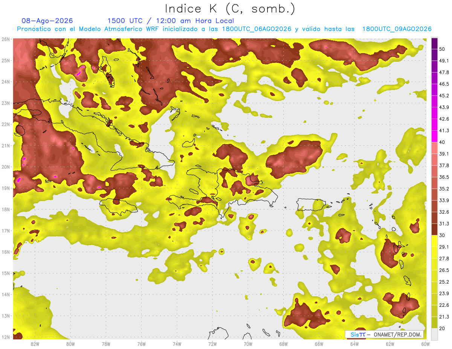This screenshot has height=349, width=452.
Task: Click the 76W longitude label
Action: coord(142,344)
